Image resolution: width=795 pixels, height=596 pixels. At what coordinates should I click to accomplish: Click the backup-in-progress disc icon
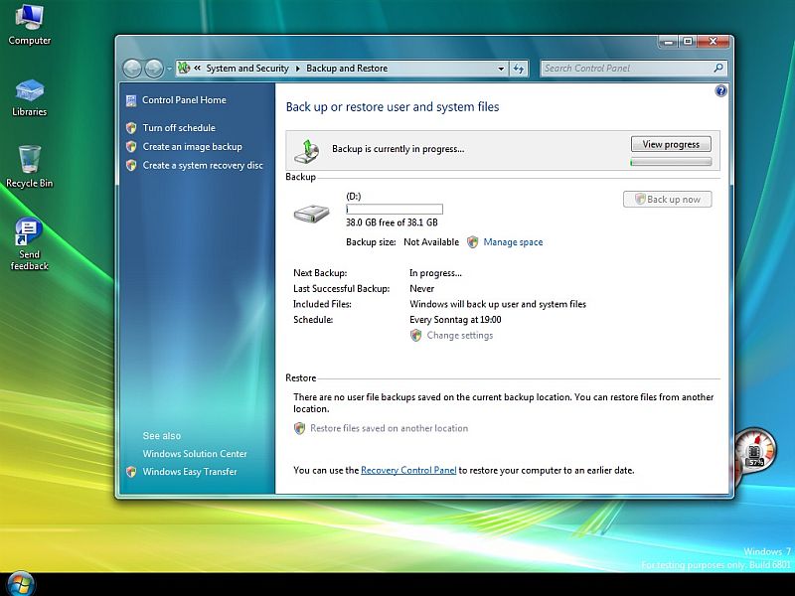[307, 151]
